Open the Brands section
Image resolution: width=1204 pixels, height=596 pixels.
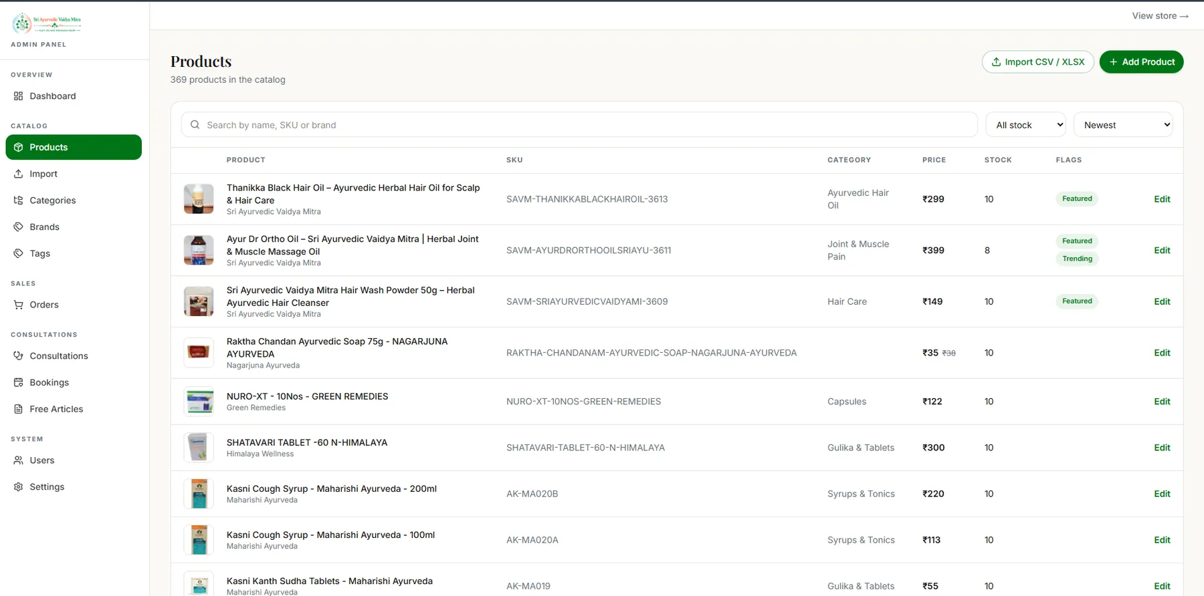click(x=74, y=227)
